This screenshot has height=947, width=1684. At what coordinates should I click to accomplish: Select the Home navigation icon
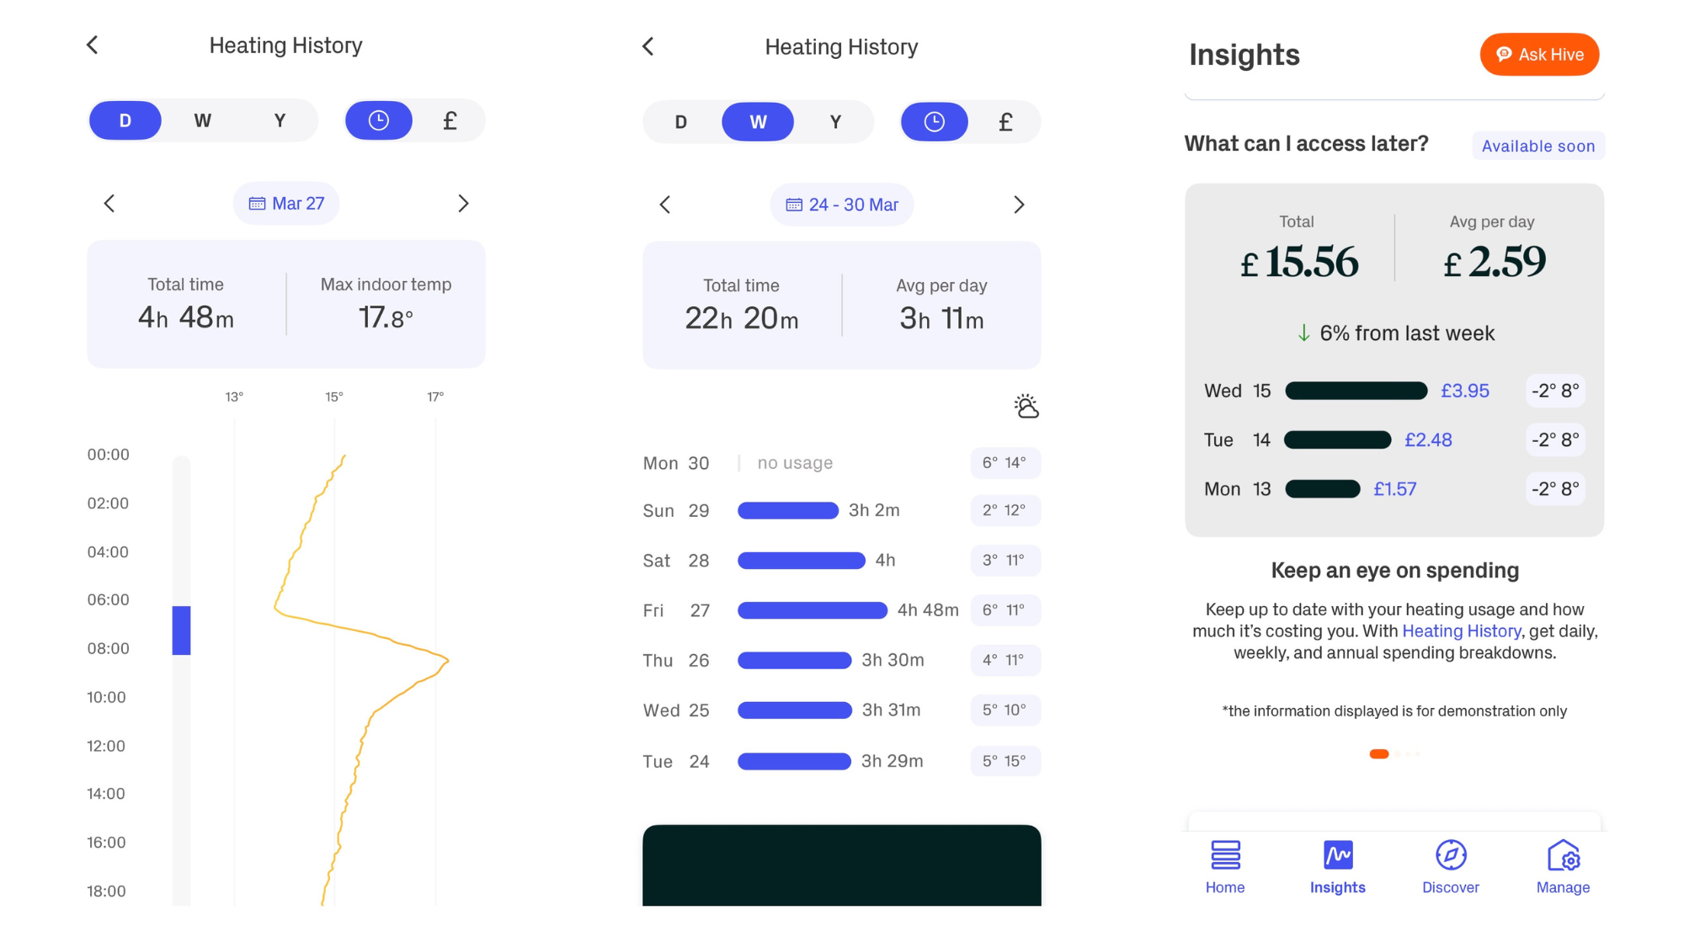(1224, 856)
